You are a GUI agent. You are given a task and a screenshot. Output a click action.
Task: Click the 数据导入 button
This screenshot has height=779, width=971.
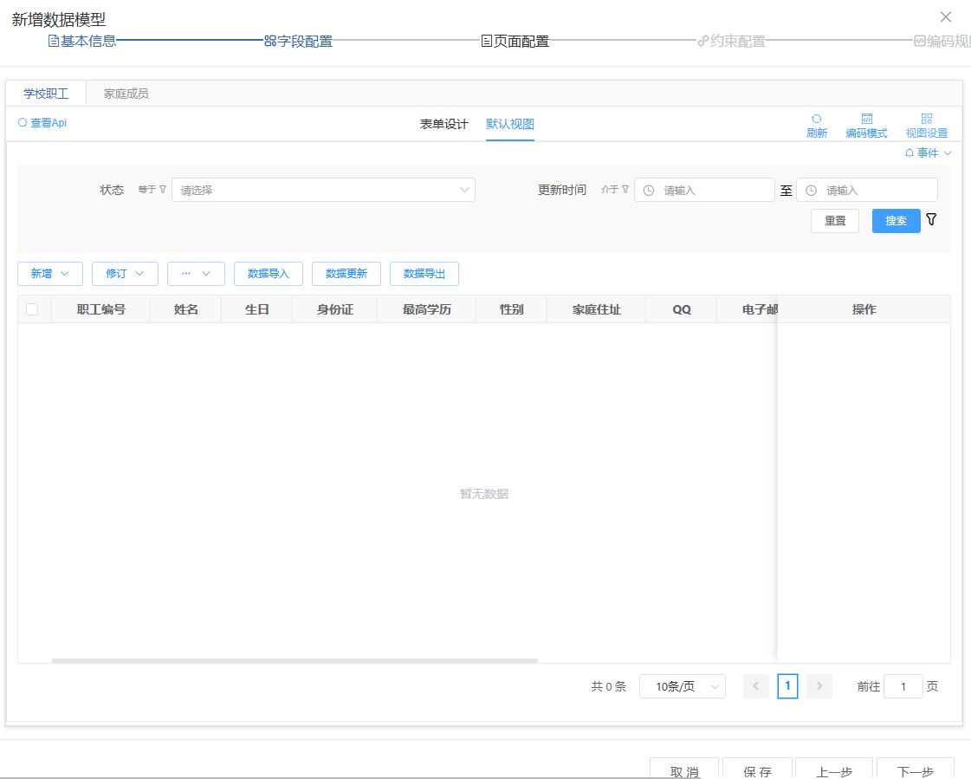click(268, 274)
